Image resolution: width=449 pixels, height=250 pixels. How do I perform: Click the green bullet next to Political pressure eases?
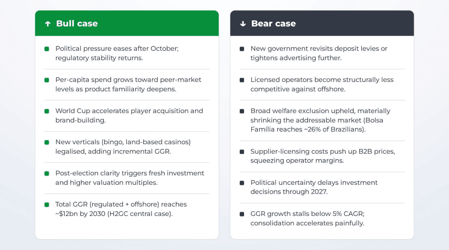click(47, 49)
